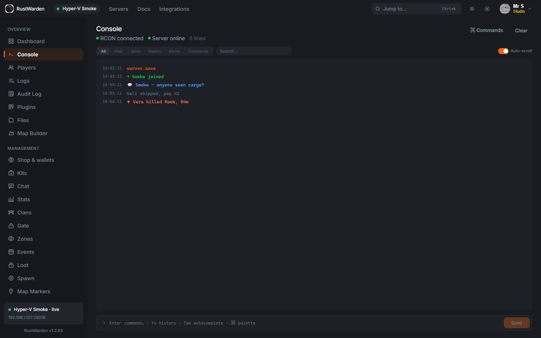This screenshot has height=338, width=541.
Task: Open Servers in the top navigation
Action: [x=118, y=9]
